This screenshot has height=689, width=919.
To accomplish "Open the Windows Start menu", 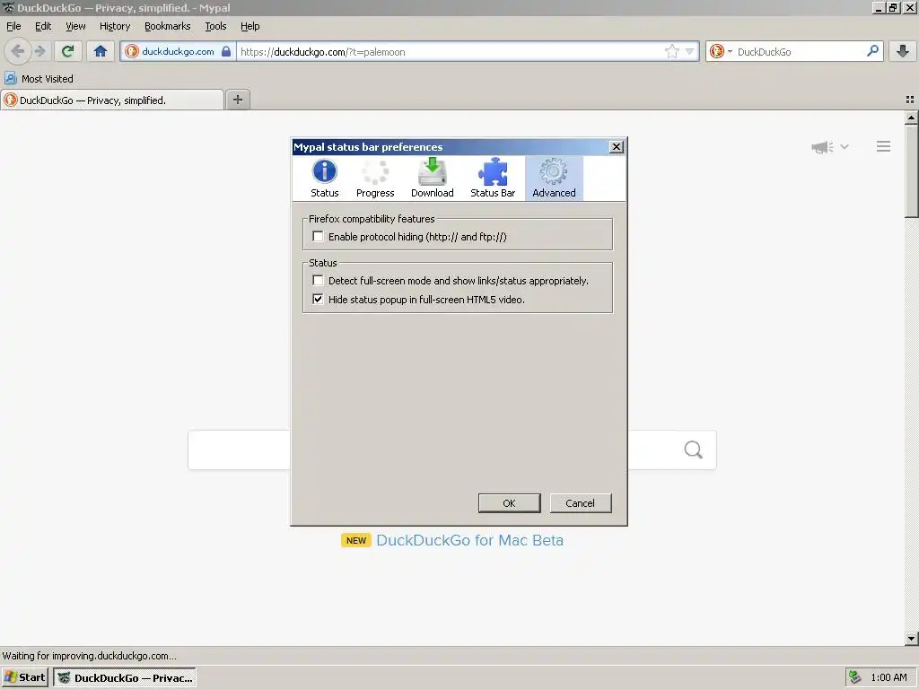I will [x=24, y=677].
